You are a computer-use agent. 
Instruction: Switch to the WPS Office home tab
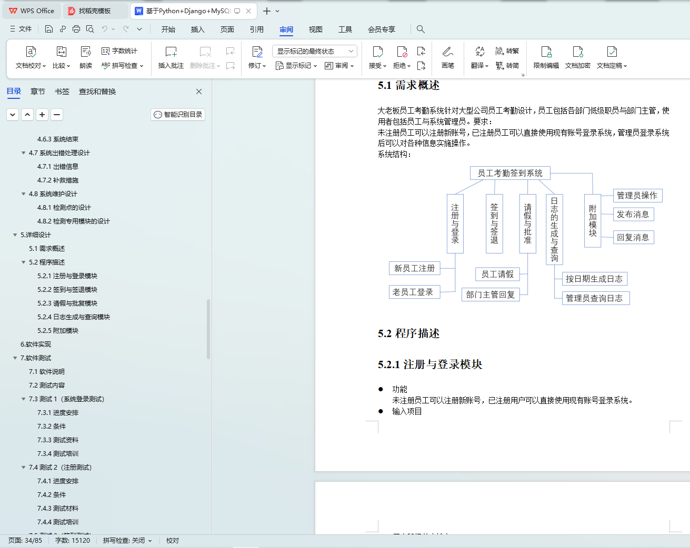click(x=32, y=11)
